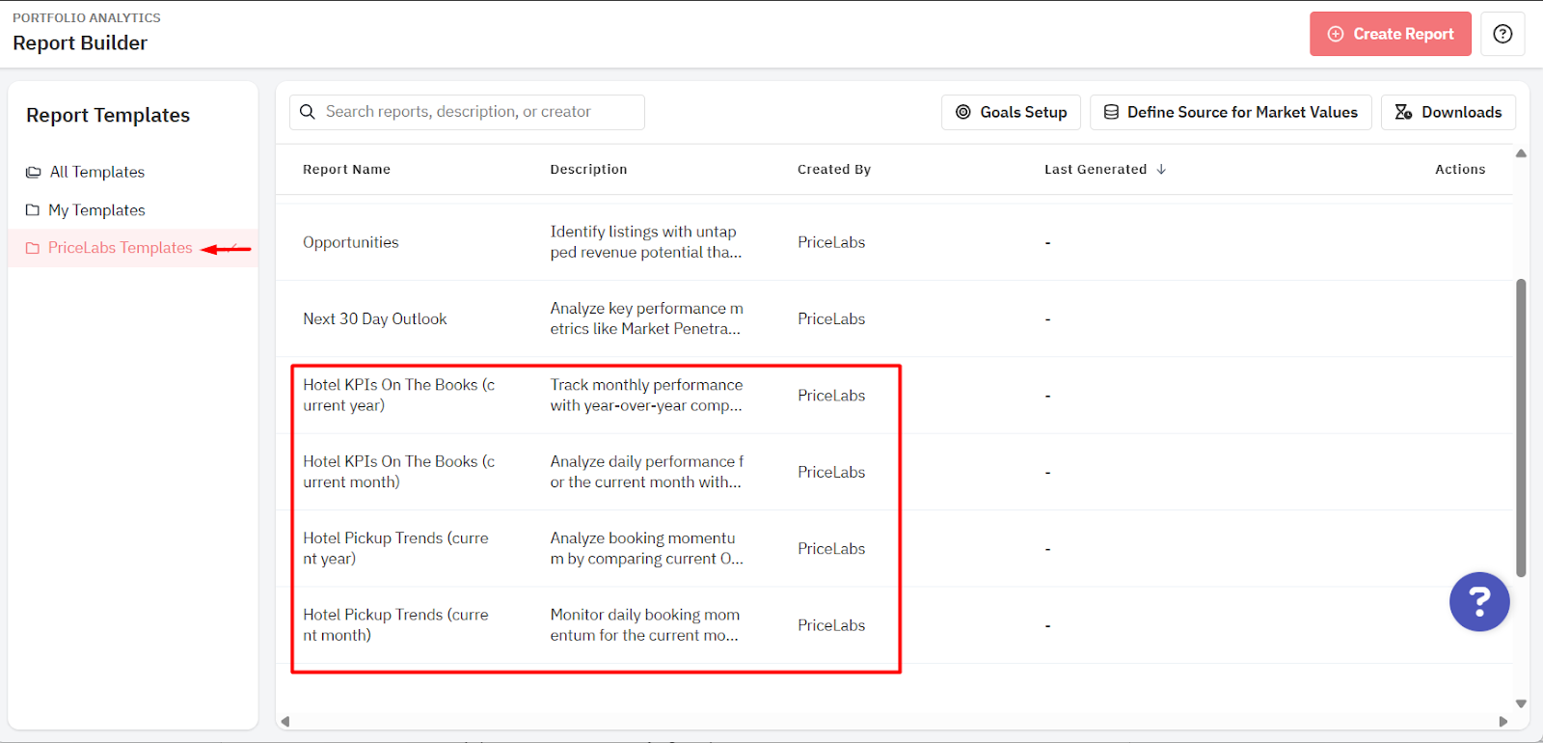Image resolution: width=1543 pixels, height=743 pixels.
Task: Click the plus icon on Create Report
Action: point(1336,34)
